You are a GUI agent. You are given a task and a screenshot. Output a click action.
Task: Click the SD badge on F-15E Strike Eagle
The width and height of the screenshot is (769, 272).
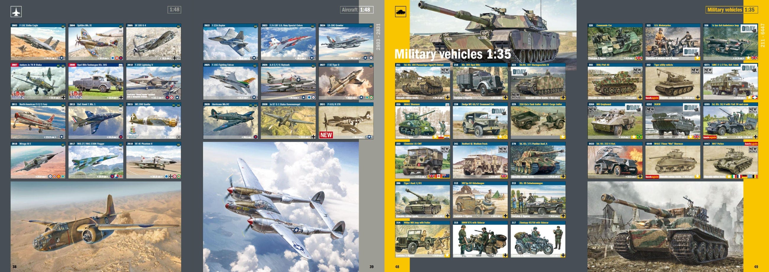pos(63,27)
